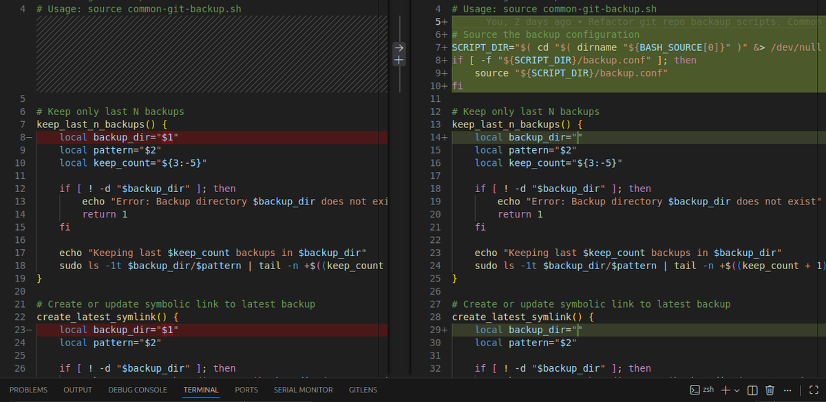Click '# Keep only last N backups' in left pane
The image size is (826, 402).
[x=110, y=112]
